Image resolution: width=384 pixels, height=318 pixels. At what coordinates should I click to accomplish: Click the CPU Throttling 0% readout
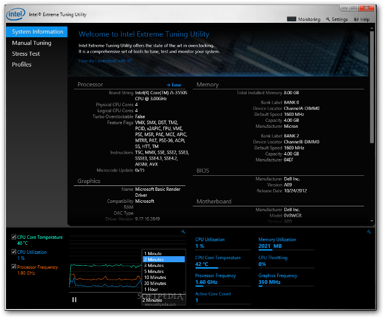(262, 264)
